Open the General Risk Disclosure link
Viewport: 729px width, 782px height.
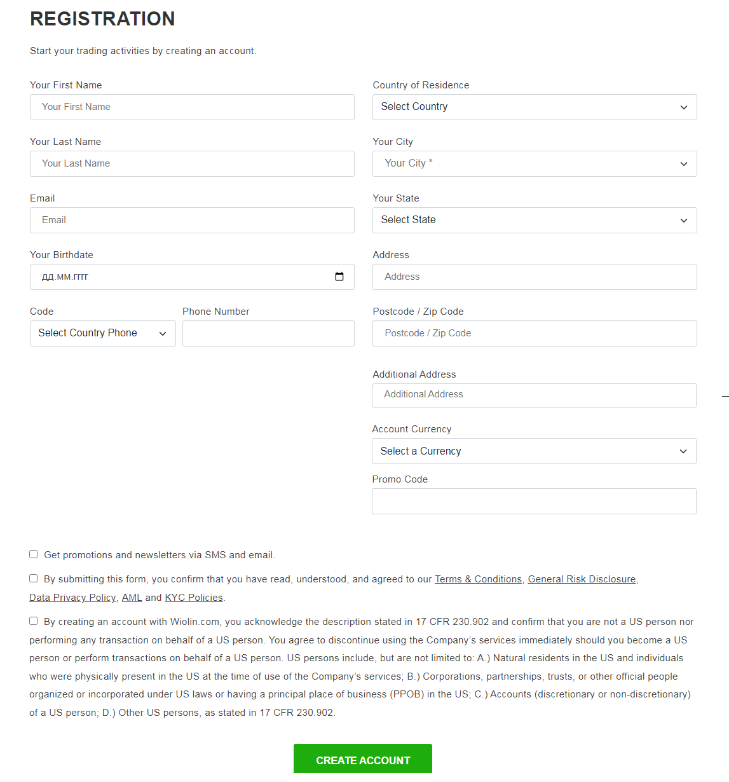[582, 579]
